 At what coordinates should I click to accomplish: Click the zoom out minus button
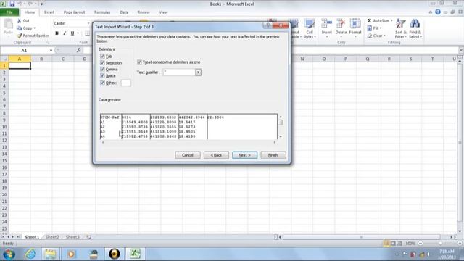click(x=420, y=244)
